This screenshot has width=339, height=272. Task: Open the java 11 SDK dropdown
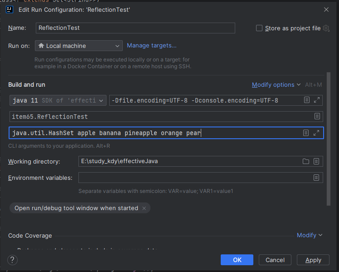tap(58, 100)
